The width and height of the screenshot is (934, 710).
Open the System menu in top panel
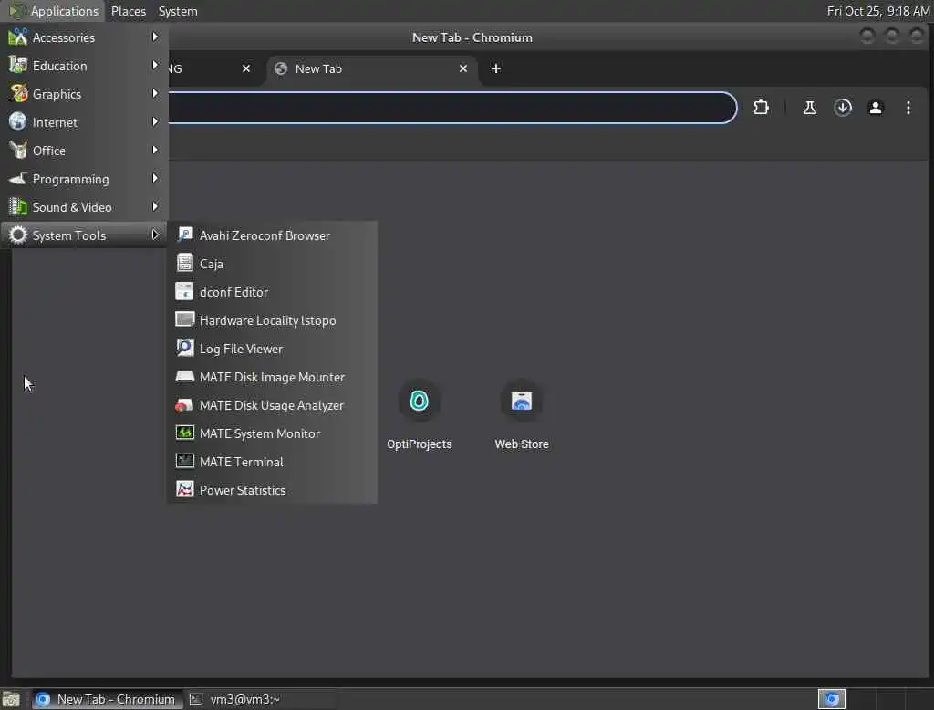click(178, 11)
